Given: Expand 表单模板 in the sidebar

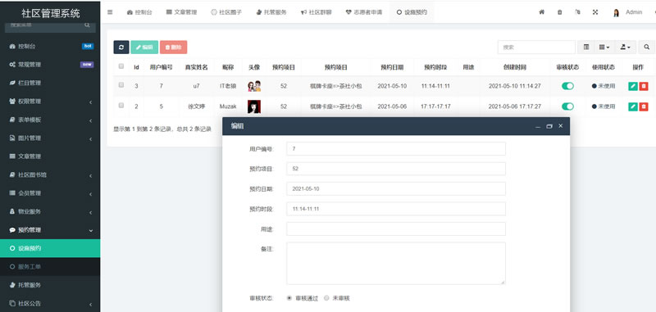Looking at the screenshot, I should tap(50, 120).
